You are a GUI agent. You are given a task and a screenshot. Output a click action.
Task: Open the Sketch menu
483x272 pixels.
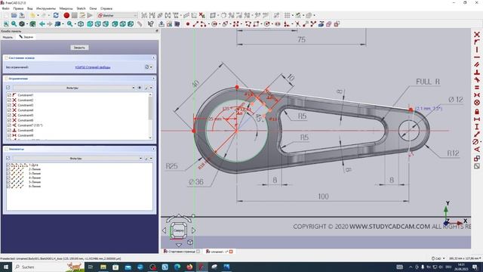pyautogui.click(x=81, y=8)
